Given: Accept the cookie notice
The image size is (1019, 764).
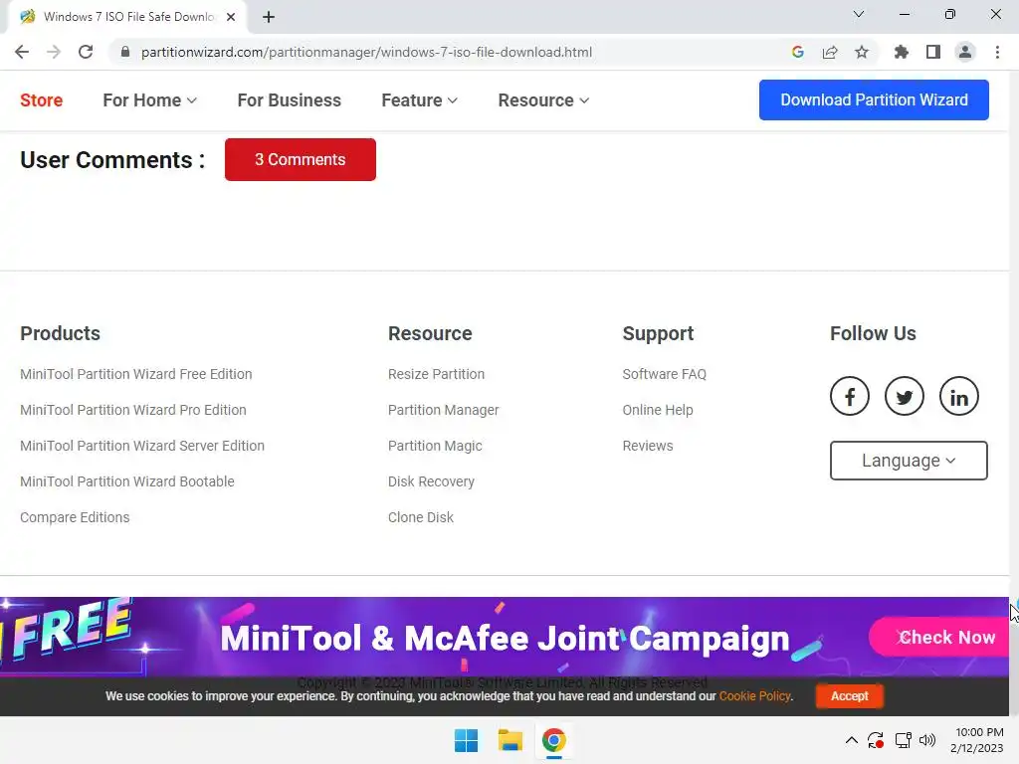Looking at the screenshot, I should [850, 695].
